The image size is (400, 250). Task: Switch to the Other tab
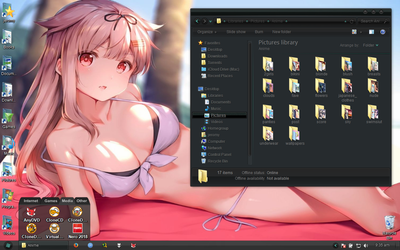click(x=82, y=201)
